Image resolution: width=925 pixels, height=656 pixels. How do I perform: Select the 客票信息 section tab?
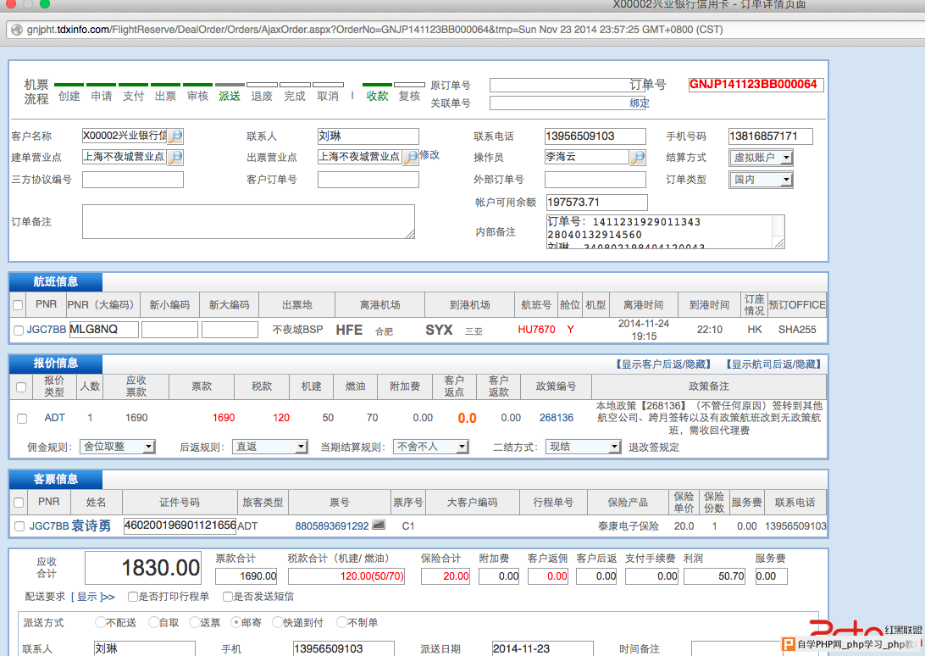(x=55, y=480)
